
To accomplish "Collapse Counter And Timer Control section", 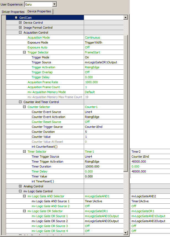I will 20,102.
